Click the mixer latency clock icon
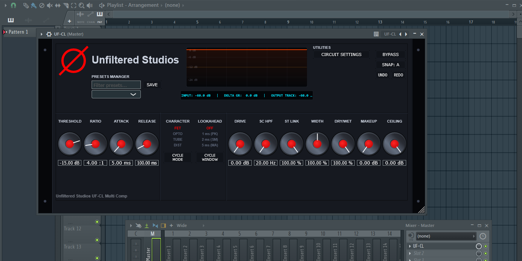522x261 pixels. pos(483,236)
